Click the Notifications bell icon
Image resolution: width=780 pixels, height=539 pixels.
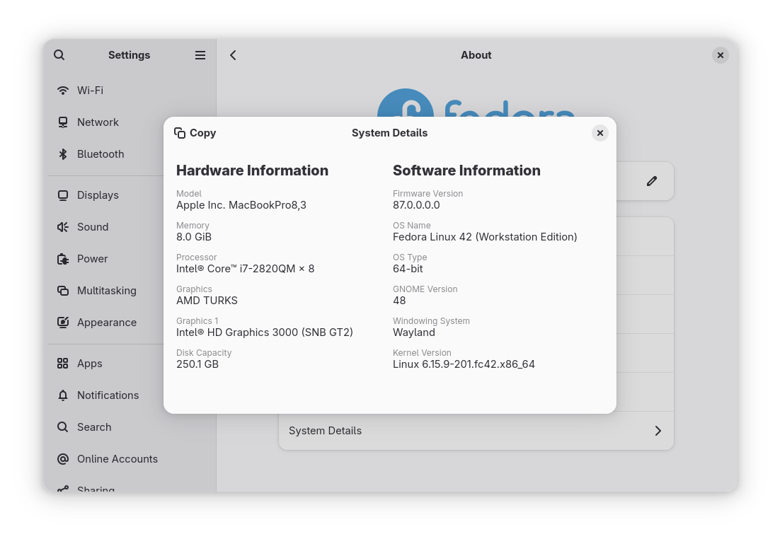(x=63, y=396)
